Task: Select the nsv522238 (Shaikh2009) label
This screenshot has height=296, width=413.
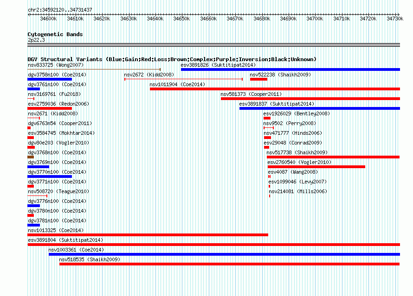Action: (280, 75)
